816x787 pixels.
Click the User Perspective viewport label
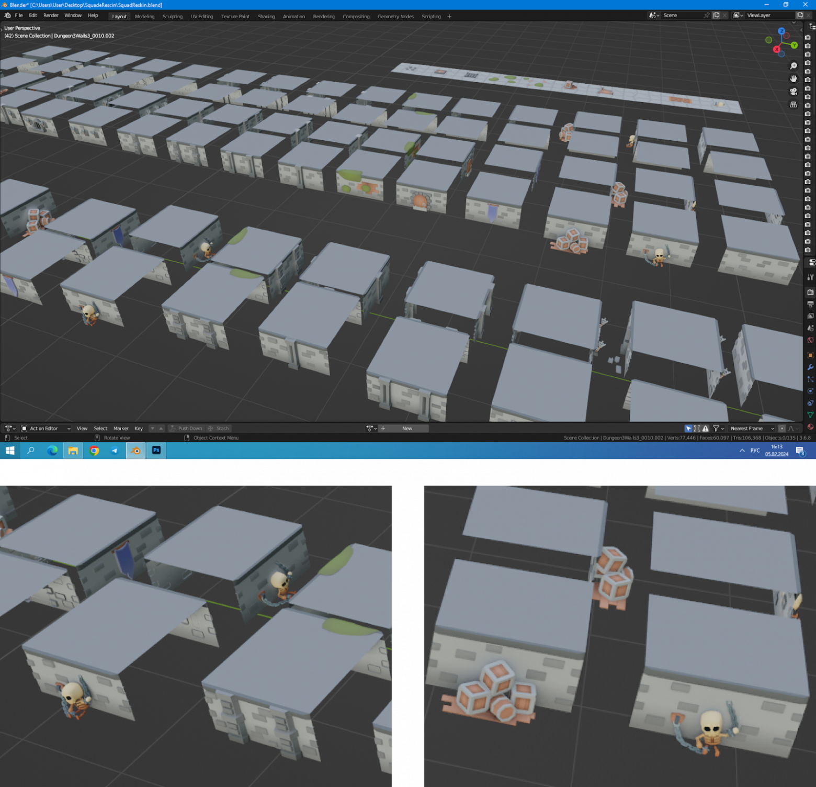click(22, 28)
